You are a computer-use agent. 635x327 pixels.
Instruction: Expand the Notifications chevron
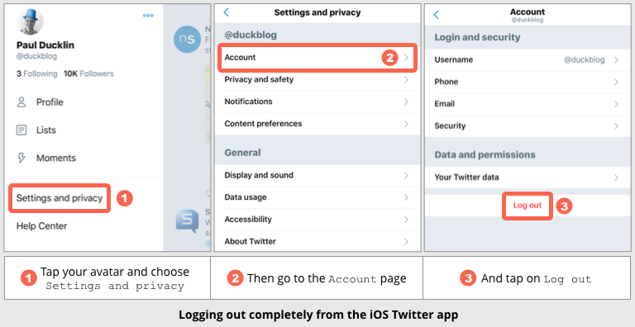coord(406,102)
